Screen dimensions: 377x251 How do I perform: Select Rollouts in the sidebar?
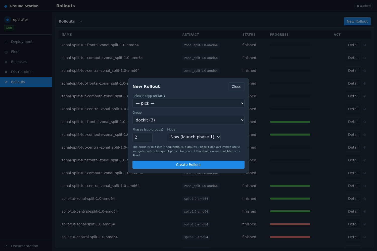tap(26, 82)
